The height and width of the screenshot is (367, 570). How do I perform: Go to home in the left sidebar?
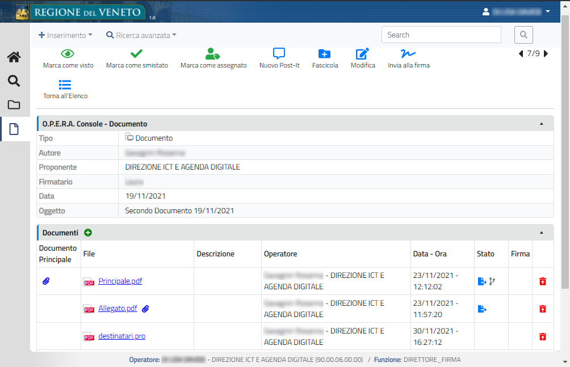click(14, 57)
